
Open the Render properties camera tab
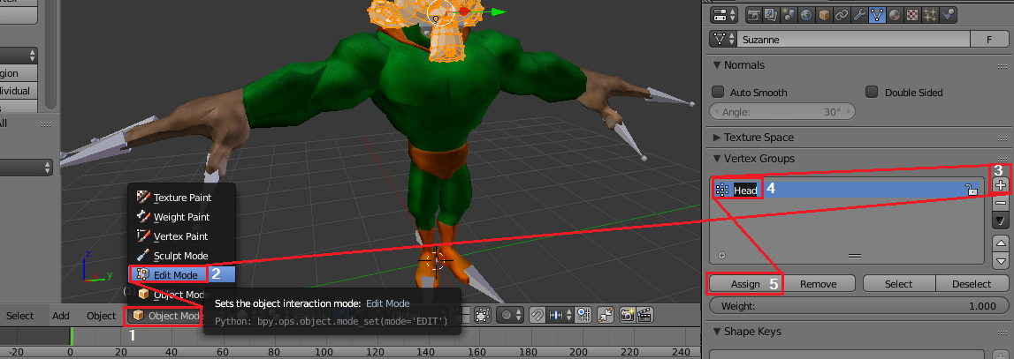[x=752, y=14]
